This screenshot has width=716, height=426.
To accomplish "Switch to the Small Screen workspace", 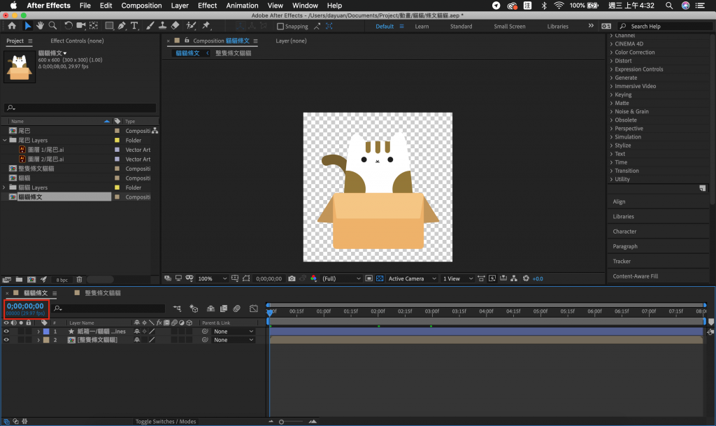I will [x=509, y=27].
